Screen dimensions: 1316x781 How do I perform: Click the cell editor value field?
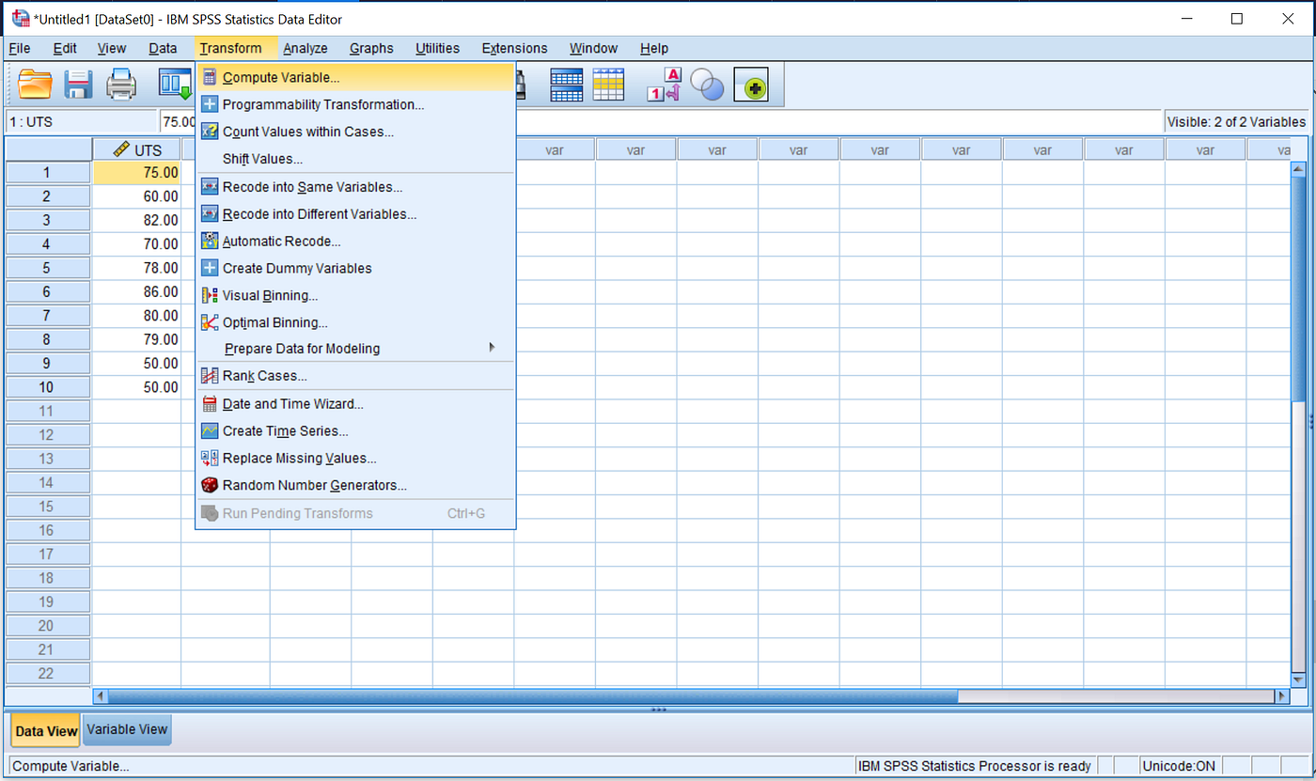tap(660, 121)
